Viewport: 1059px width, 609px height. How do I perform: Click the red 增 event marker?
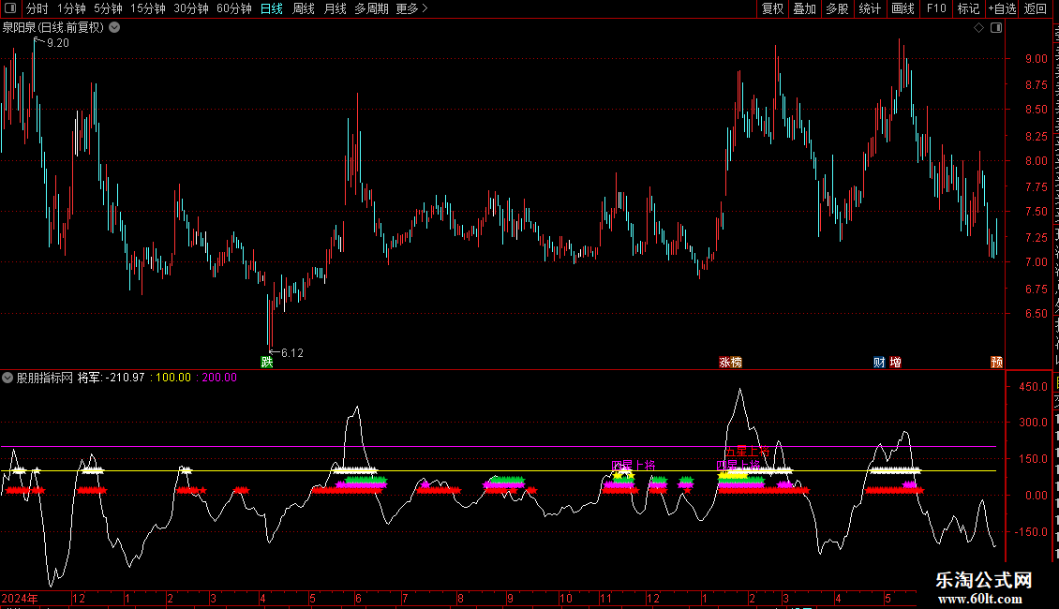tap(896, 362)
